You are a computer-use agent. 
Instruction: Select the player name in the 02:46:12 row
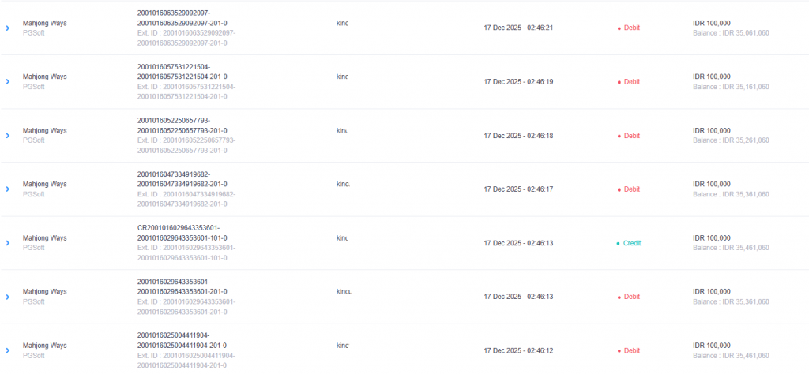pyautogui.click(x=342, y=346)
